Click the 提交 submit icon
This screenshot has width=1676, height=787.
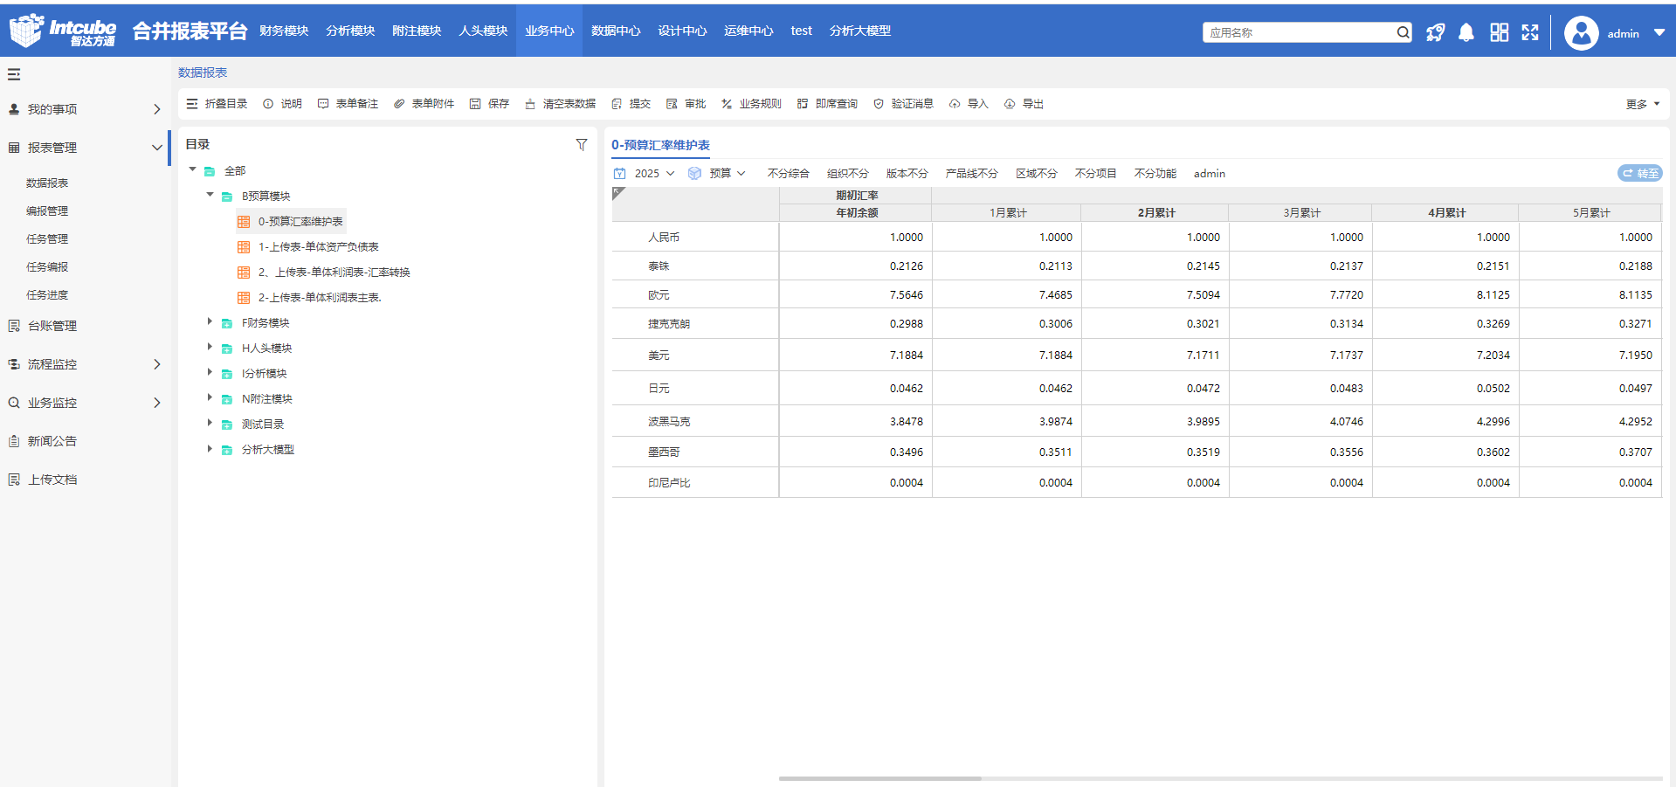click(631, 103)
